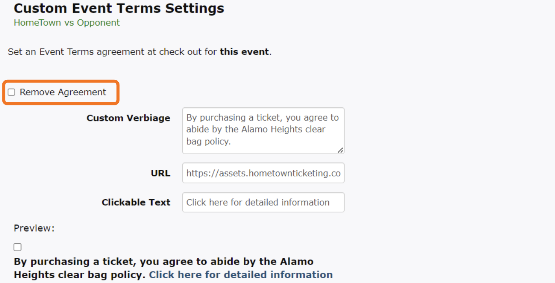Check the Remove Agreement checkbox

tap(12, 92)
